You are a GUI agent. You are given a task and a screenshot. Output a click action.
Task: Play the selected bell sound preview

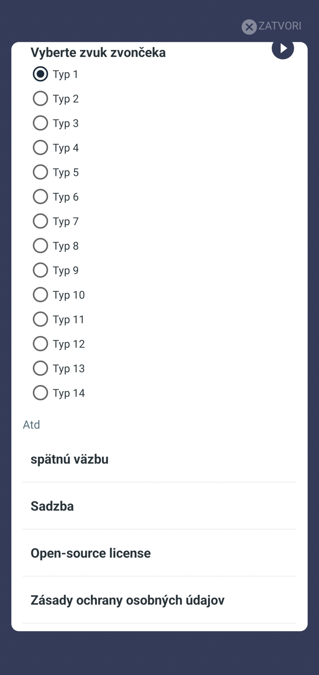point(283,49)
